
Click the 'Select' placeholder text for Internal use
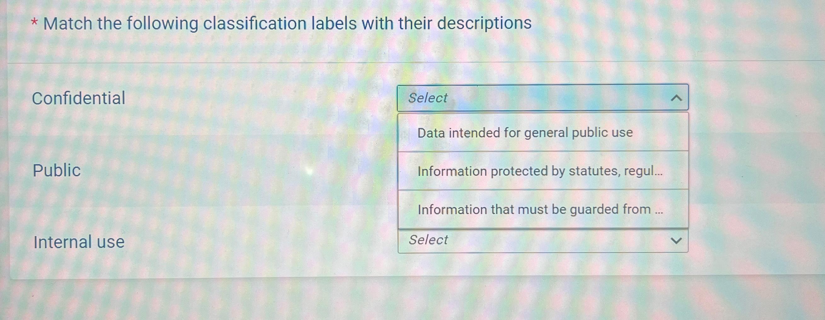(428, 240)
